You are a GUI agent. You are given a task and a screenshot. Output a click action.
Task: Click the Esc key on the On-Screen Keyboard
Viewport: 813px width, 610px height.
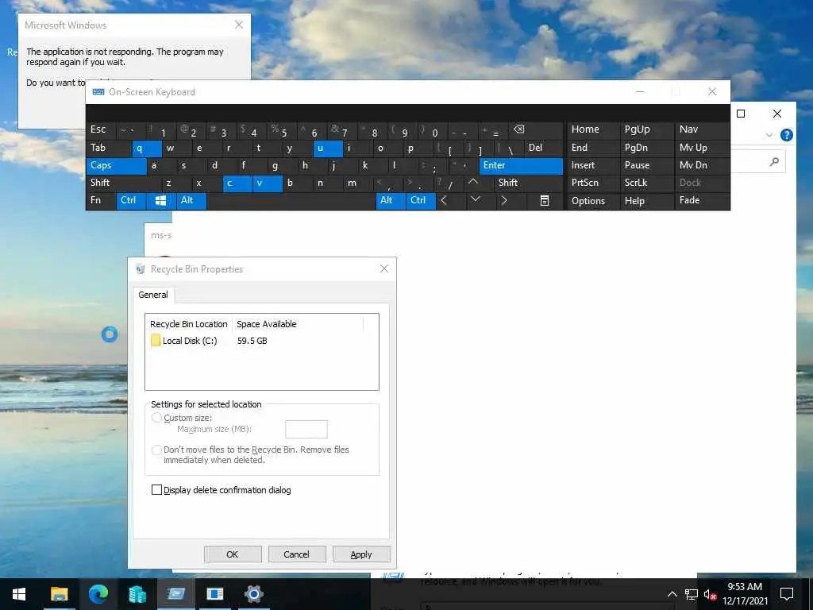pyautogui.click(x=101, y=129)
